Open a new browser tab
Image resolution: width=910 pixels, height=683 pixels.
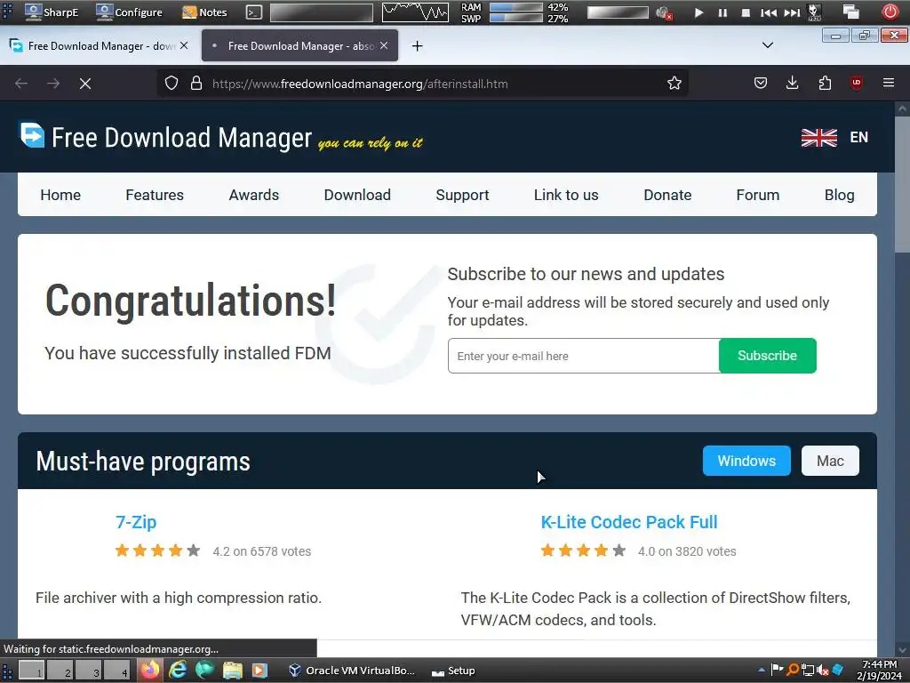pos(418,46)
